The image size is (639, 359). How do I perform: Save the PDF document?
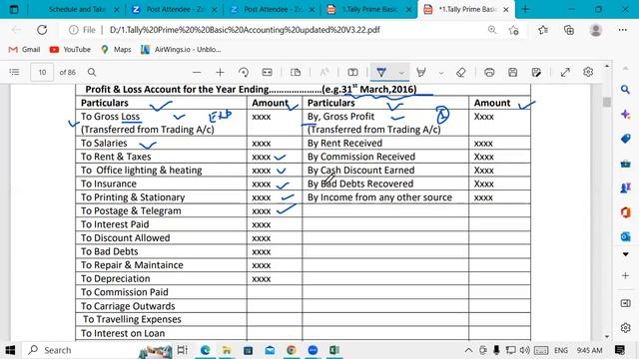tap(512, 72)
